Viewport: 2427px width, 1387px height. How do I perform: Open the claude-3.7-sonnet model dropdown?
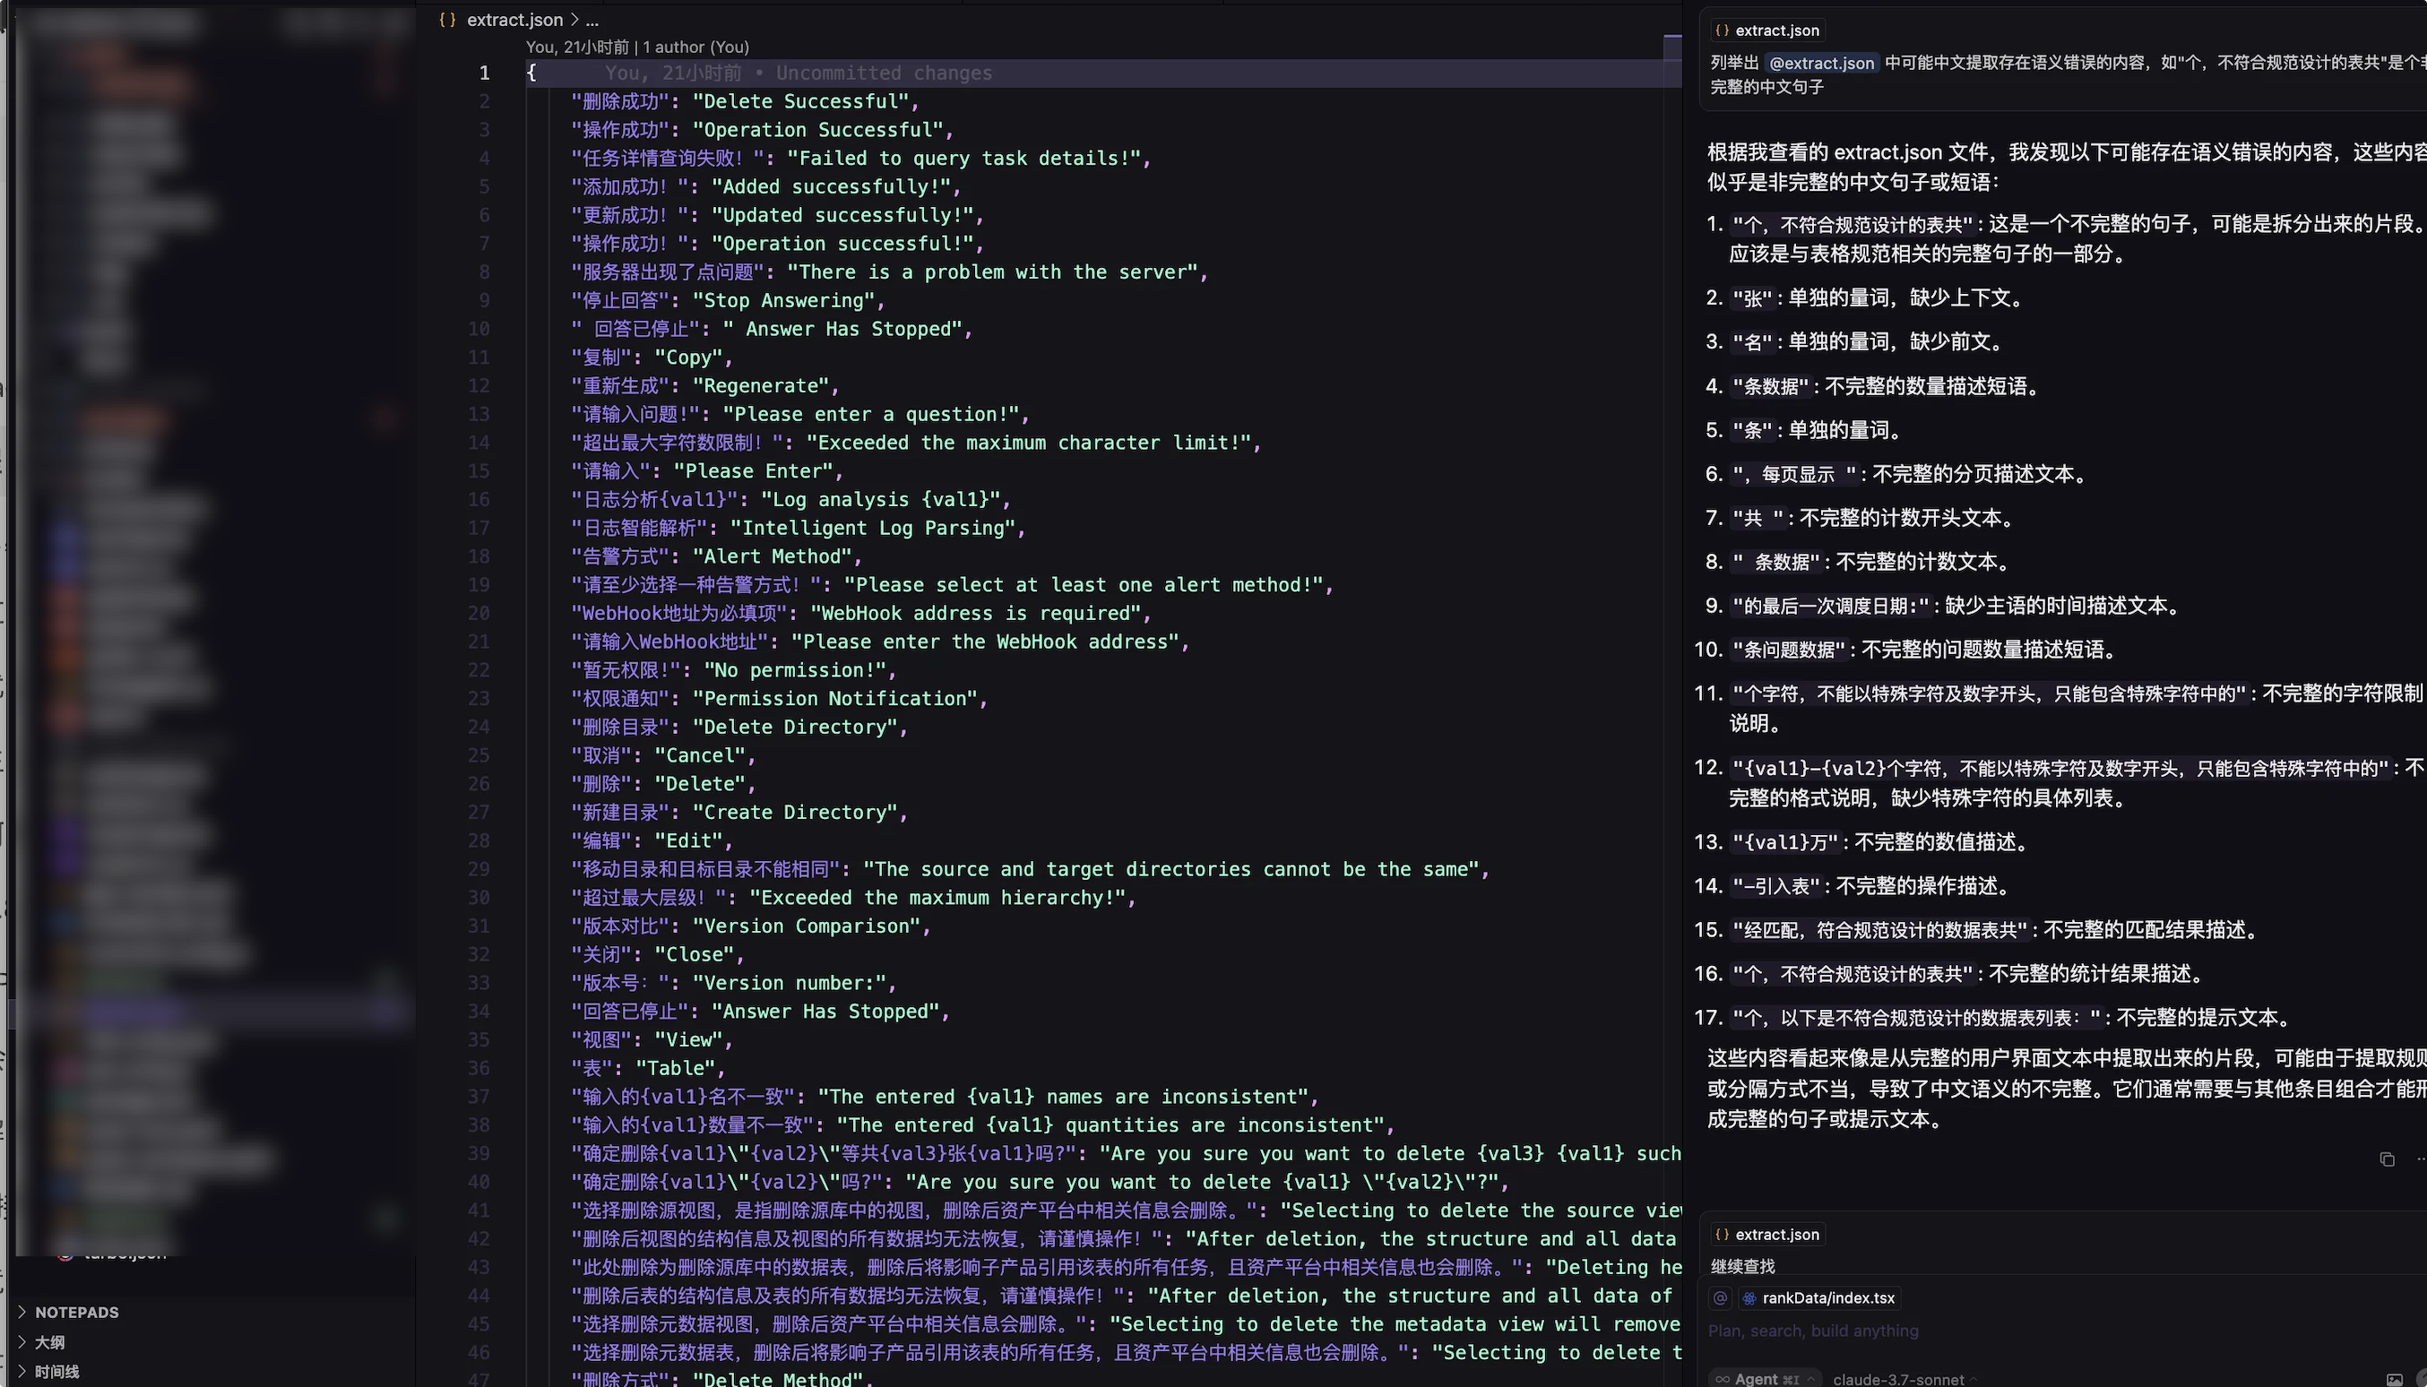(1898, 1378)
